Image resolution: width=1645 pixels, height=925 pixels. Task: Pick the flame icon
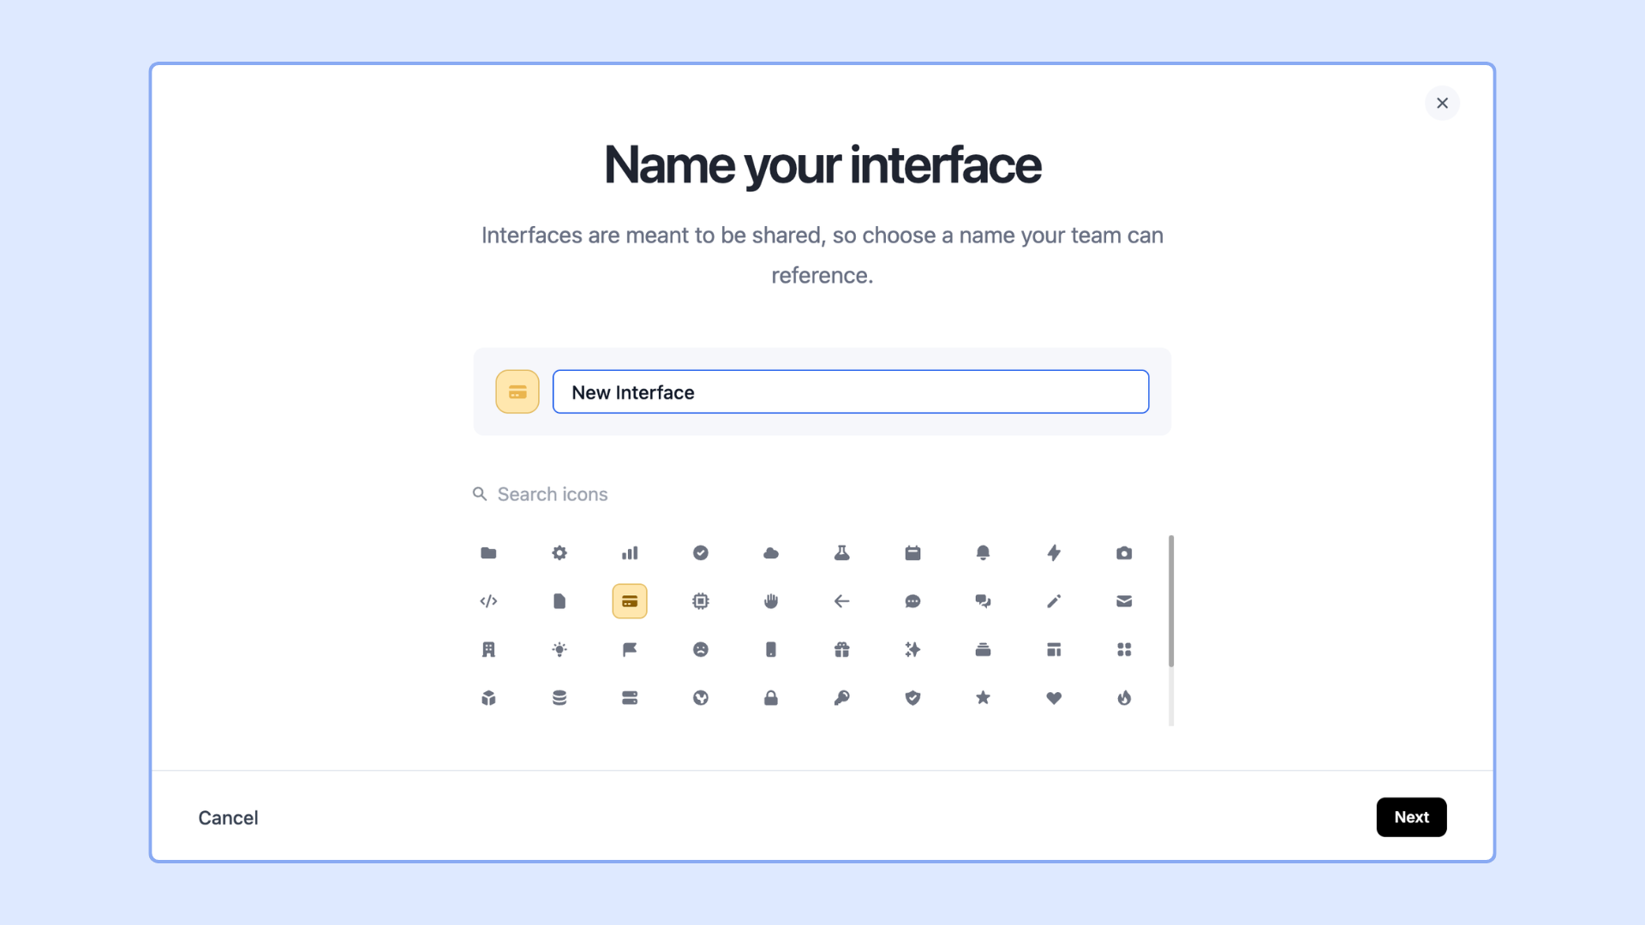1124,698
